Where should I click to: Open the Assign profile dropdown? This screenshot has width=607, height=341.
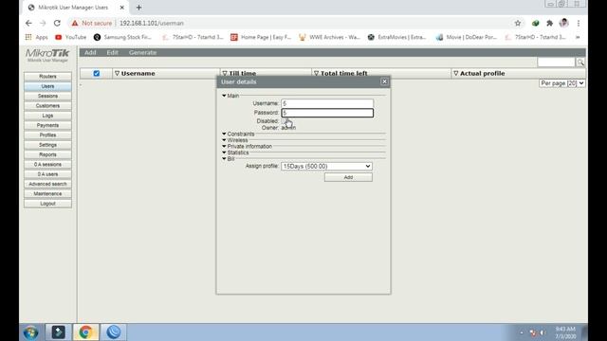[326, 167]
